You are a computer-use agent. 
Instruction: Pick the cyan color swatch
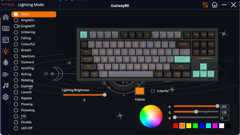208,126
